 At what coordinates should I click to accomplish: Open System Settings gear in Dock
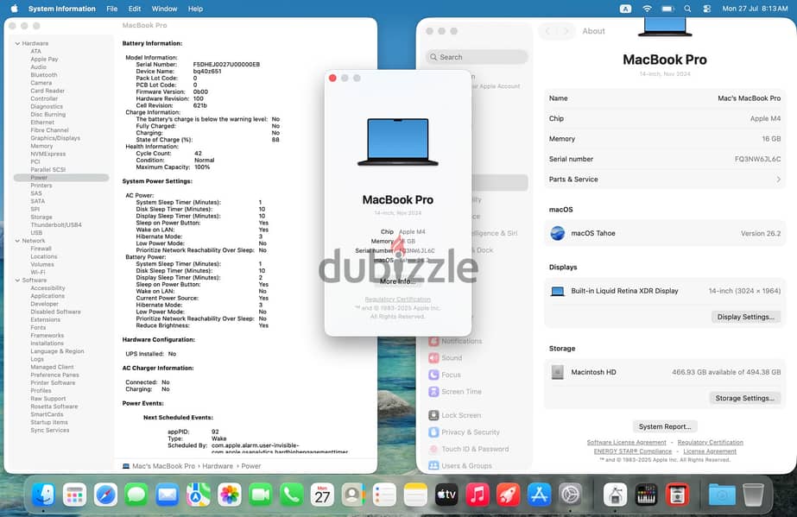click(570, 495)
